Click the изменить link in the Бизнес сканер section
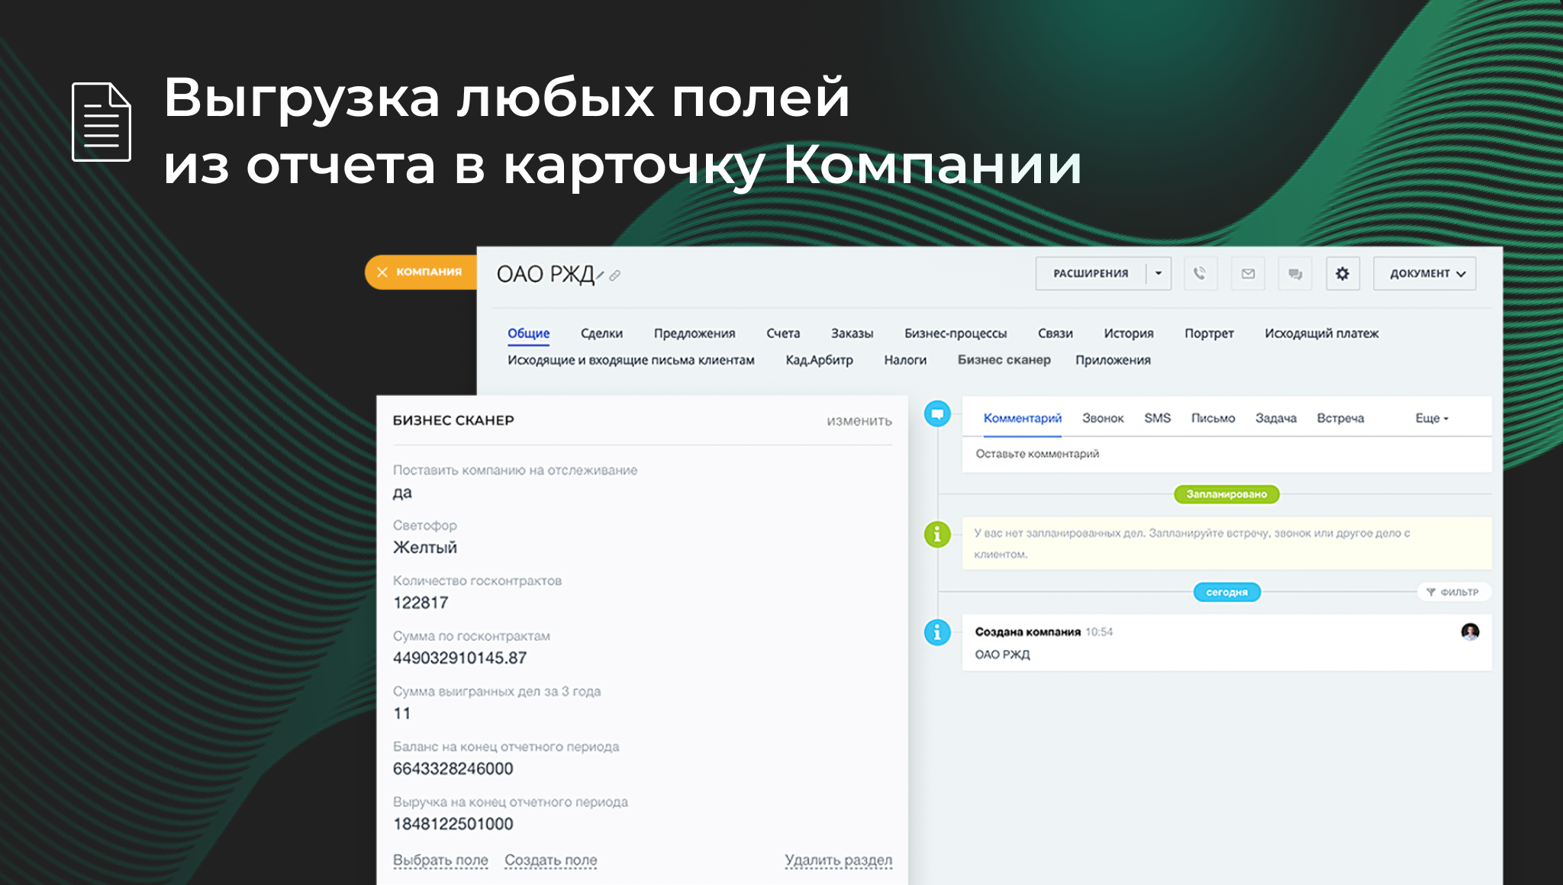Screen dimensions: 1563x885 pos(859,421)
